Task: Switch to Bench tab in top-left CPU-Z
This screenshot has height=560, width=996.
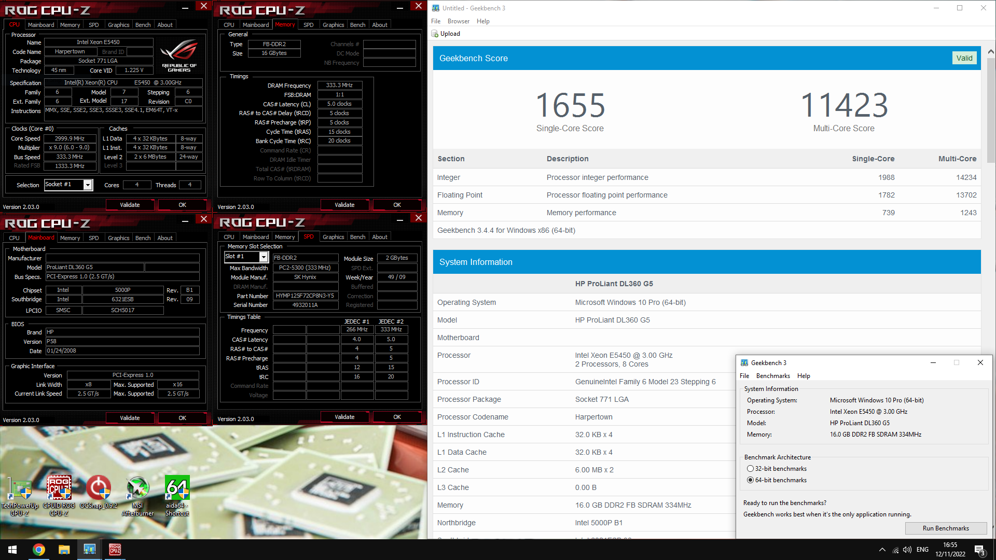Action: pos(143,25)
